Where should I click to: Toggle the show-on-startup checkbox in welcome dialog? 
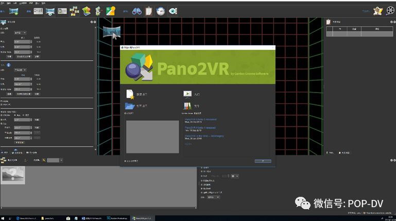click(125, 161)
